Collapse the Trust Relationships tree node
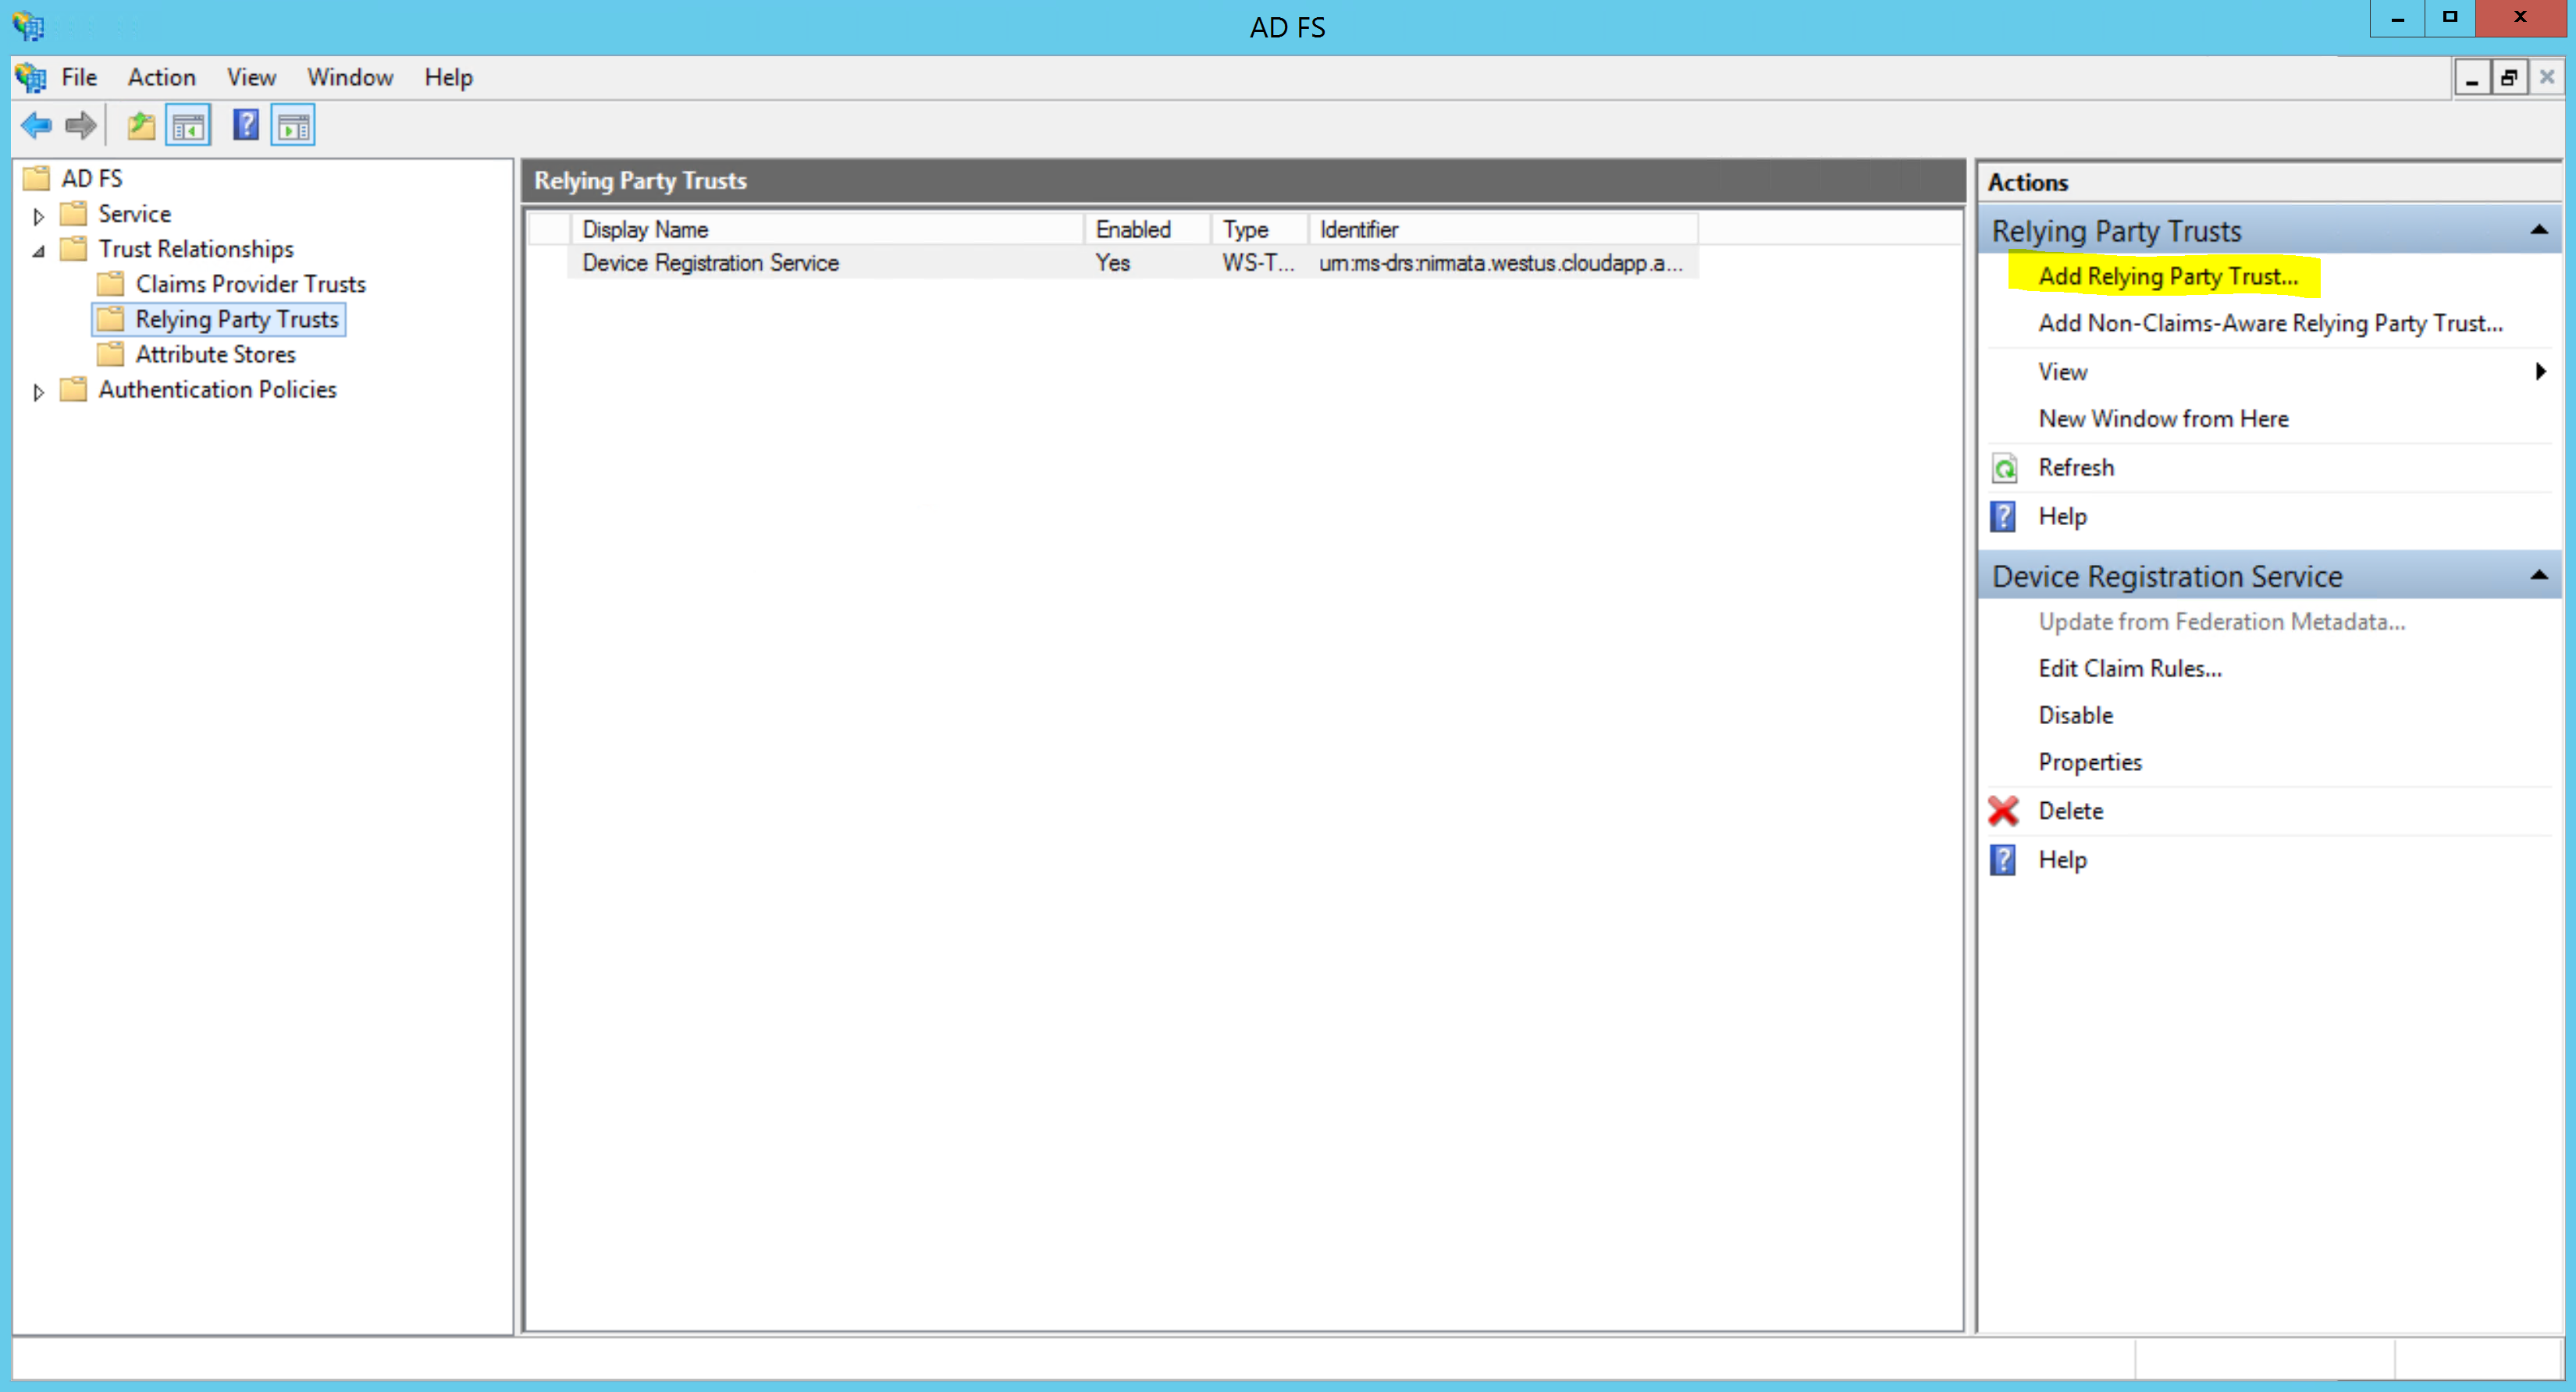This screenshot has width=2576, height=1392. pyautogui.click(x=38, y=250)
